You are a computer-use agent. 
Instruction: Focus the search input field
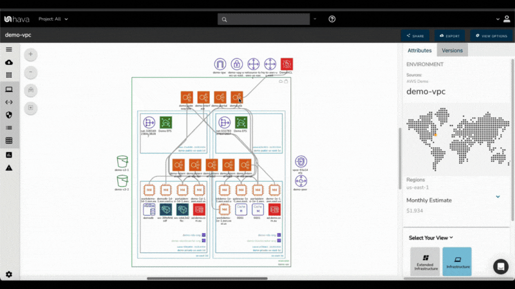point(264,19)
